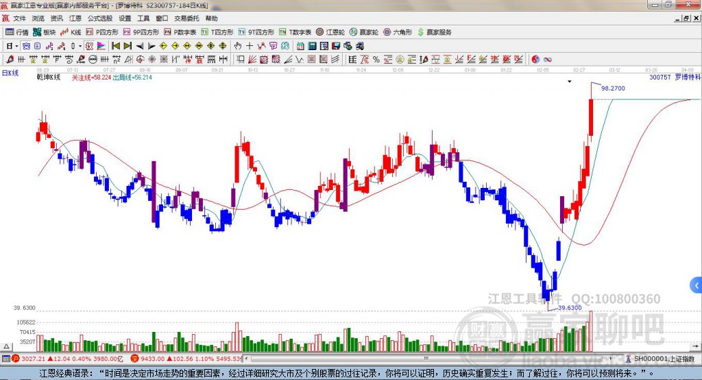This screenshot has width=702, height=380.
Task: Open the 资讯 menu
Action: [x=56, y=19]
